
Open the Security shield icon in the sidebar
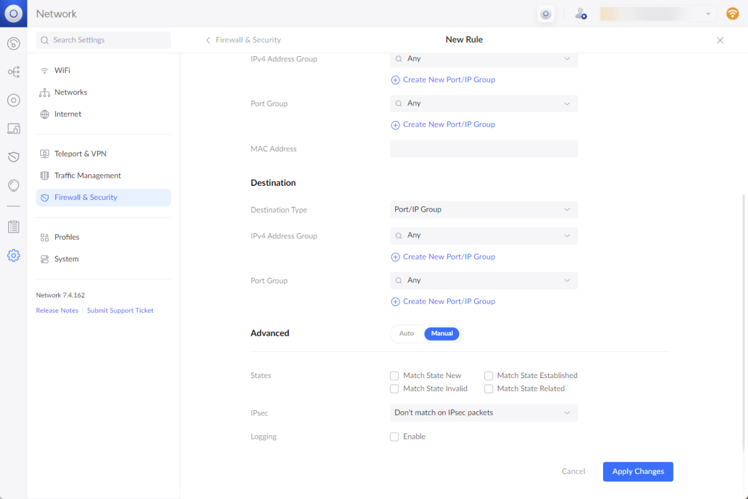13,157
